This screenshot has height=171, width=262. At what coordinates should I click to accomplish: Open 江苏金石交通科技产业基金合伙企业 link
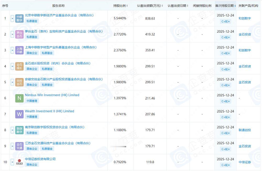[58, 143]
